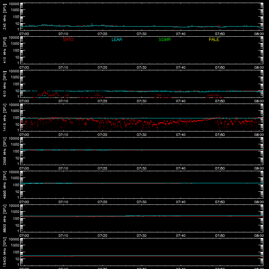Click the 07:40 label below the 2695 MHz panel
This screenshot has width=269, height=269.
point(181,168)
